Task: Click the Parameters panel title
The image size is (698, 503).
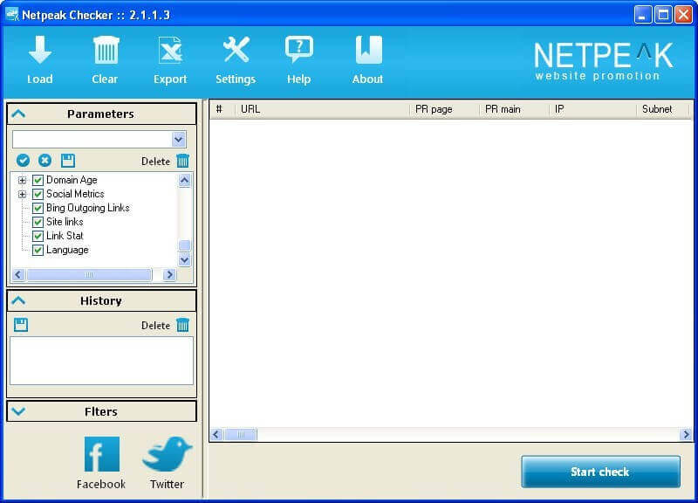Action: 100,114
